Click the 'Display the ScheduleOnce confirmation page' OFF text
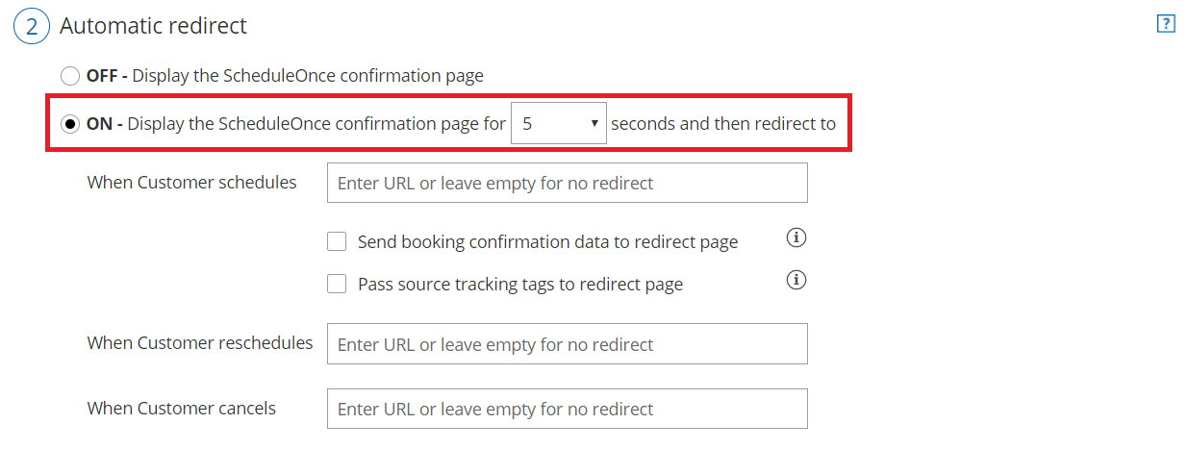The height and width of the screenshot is (474, 1188). 306,76
